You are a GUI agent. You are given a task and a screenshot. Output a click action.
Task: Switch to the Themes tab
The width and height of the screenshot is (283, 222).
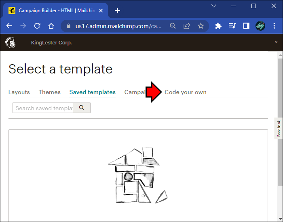click(50, 92)
